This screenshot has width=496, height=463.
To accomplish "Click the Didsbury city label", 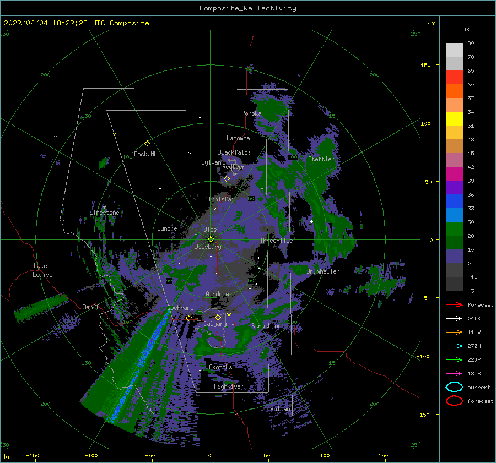I will [208, 247].
